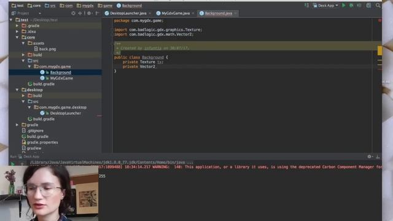Select build.gradle under desktop

pos(41,118)
